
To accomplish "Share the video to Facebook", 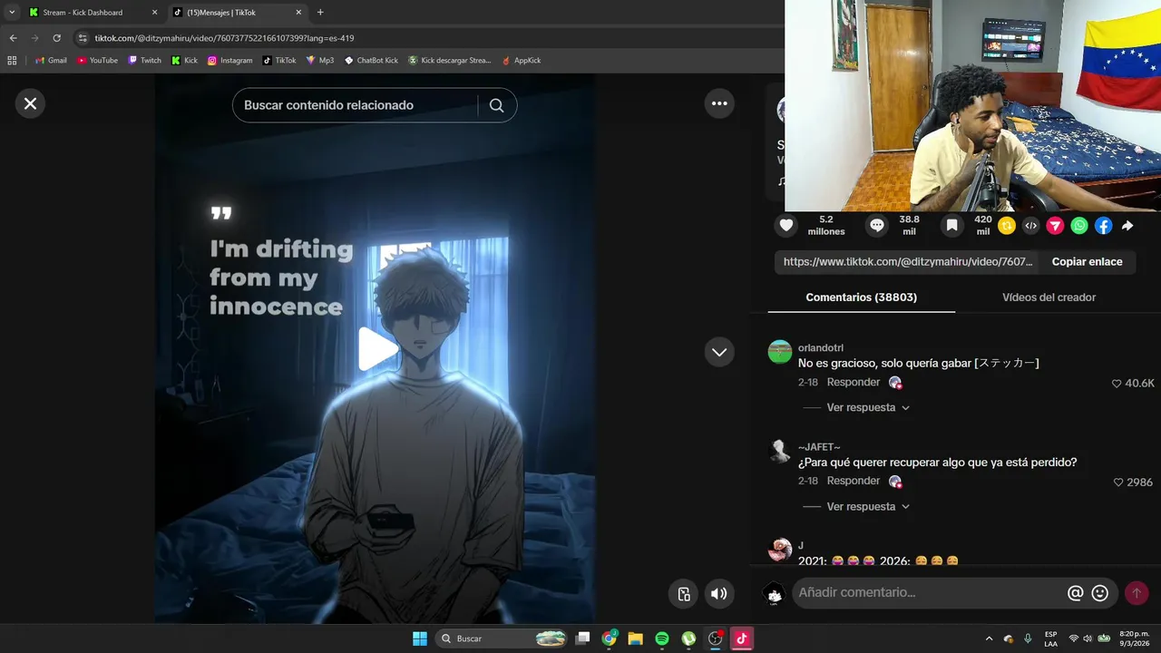I will 1103,226.
